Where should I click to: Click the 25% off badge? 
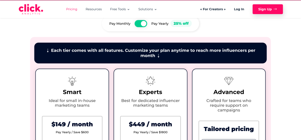click(x=181, y=24)
